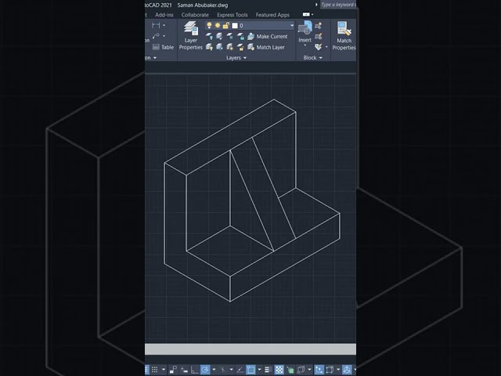This screenshot has height=376, width=501.
Task: Click the ribbon minimize state button
Action: coord(306,14)
